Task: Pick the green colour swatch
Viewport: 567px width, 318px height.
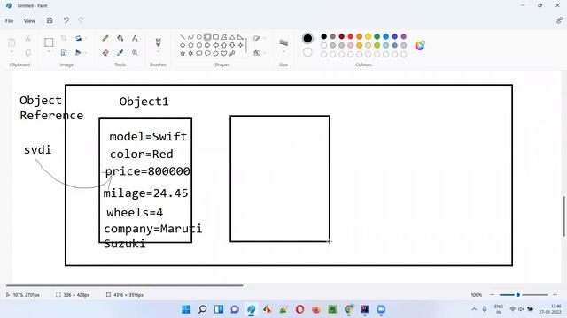Action: tap(377, 36)
